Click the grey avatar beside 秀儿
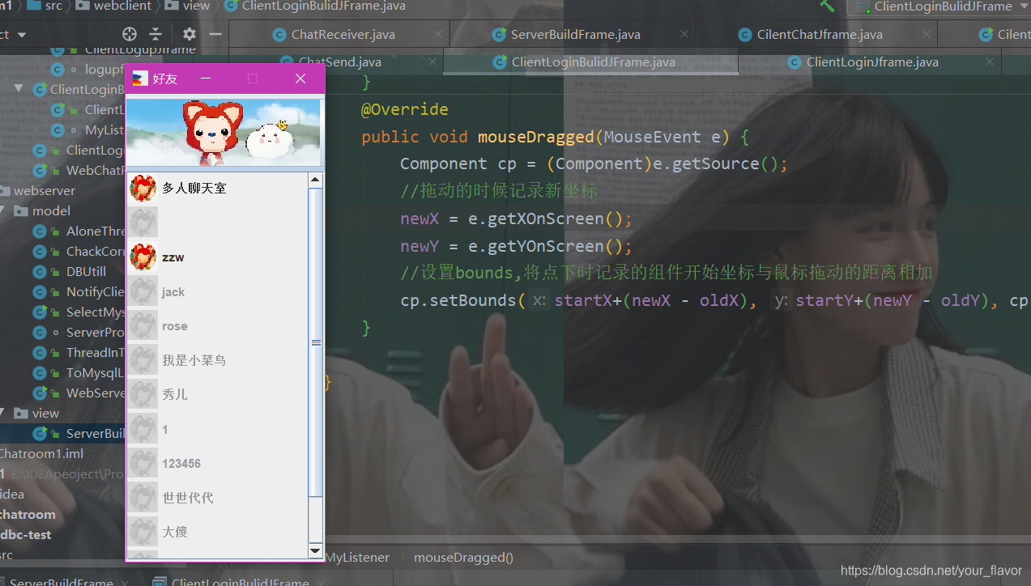Viewport: 1031px width, 586px height. 143,394
